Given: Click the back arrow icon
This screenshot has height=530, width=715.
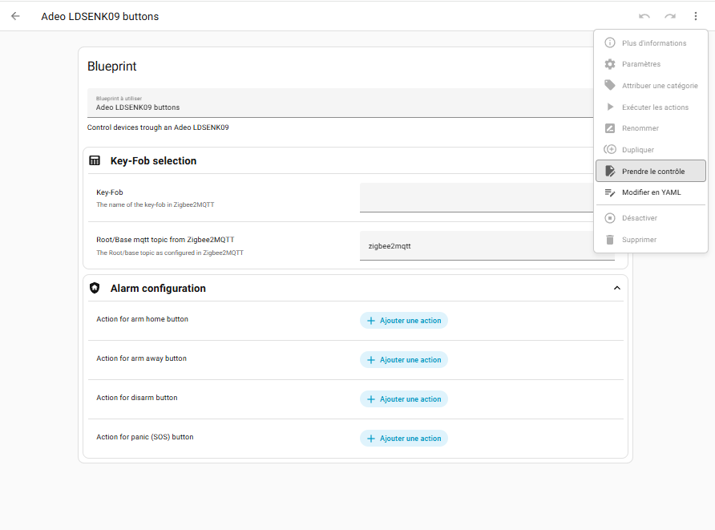Looking at the screenshot, I should point(15,16).
